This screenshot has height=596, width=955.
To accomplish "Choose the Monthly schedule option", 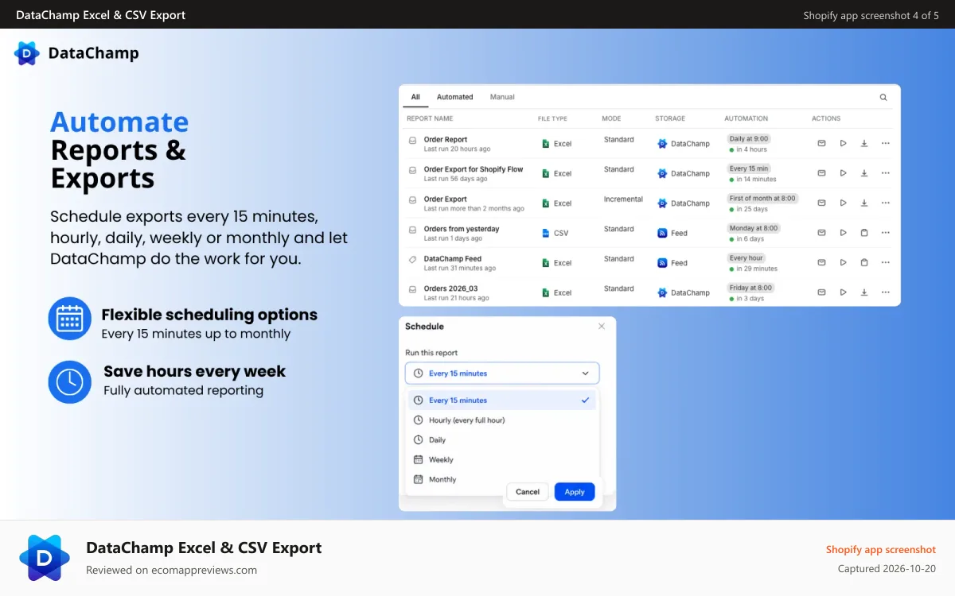I will (x=458, y=480).
